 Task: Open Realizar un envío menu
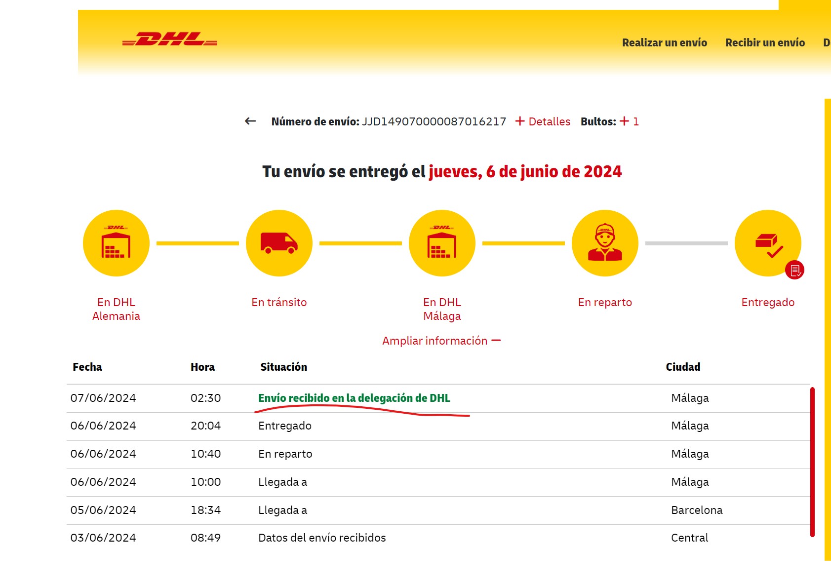(x=664, y=43)
